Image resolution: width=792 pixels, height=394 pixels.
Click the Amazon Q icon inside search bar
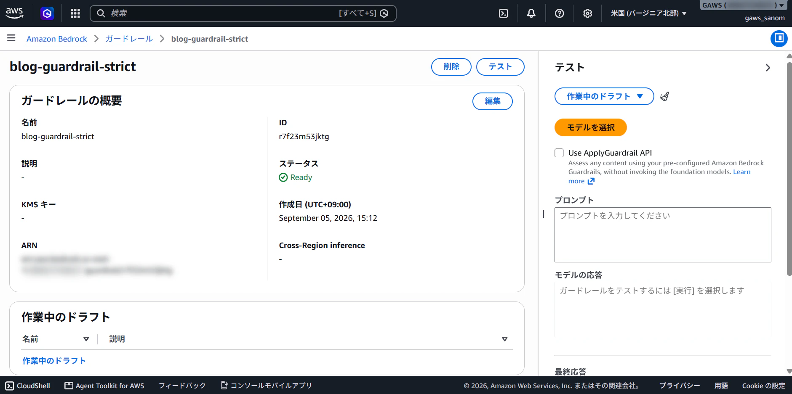[x=384, y=13]
